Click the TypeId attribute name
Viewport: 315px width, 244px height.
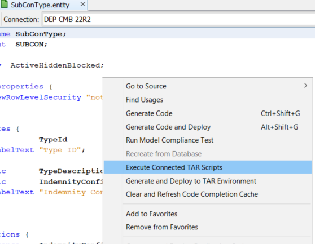[53, 140]
